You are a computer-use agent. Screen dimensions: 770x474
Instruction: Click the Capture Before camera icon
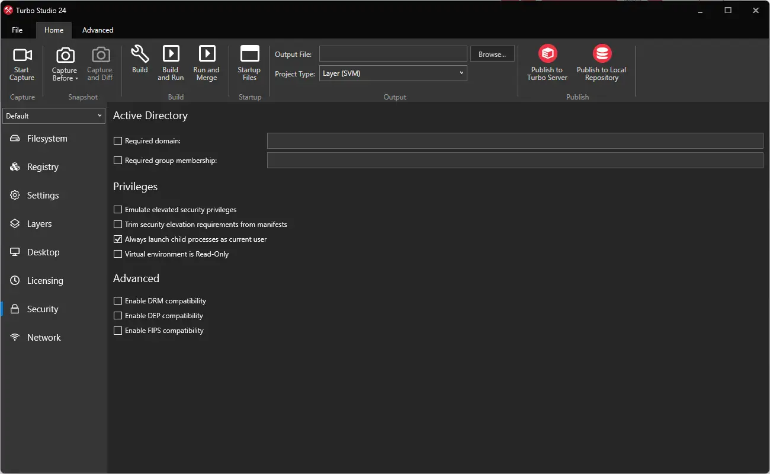tap(65, 56)
